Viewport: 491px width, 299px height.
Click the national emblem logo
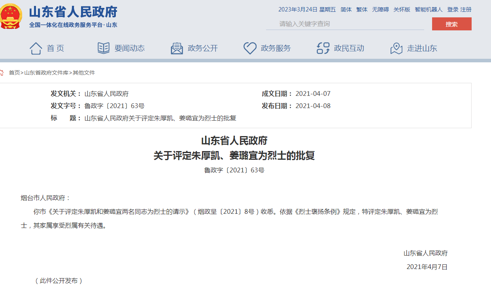[12, 15]
